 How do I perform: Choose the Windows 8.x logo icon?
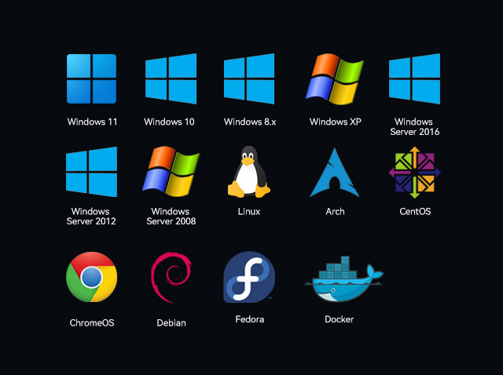click(249, 78)
